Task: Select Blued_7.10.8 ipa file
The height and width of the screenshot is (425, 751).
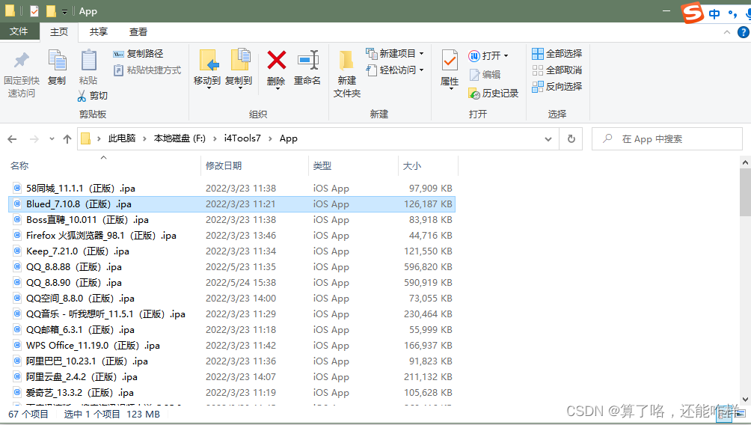Action: tap(232, 204)
